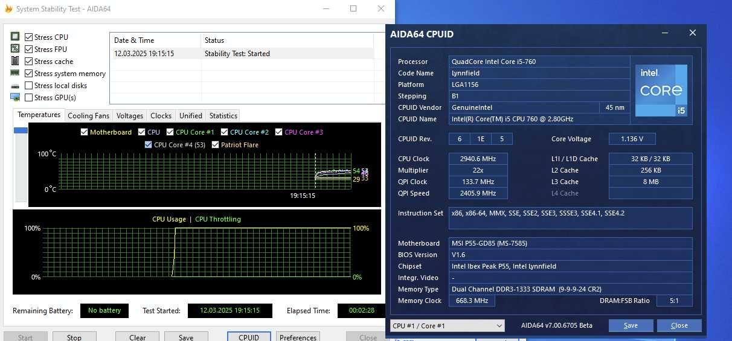Click the monitor icon beside Stress GPU(s)

pyautogui.click(x=15, y=97)
